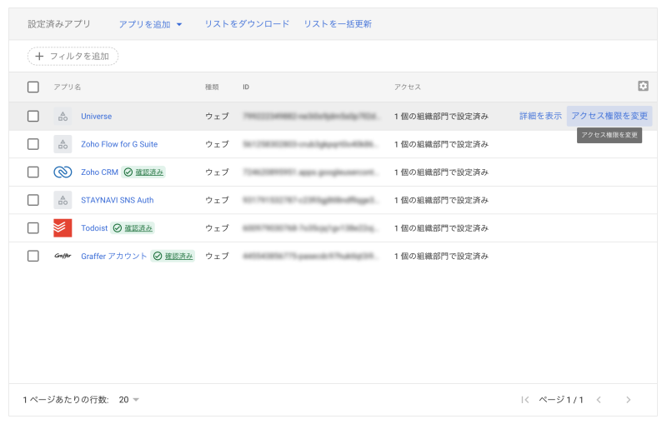The height and width of the screenshot is (424, 667).
Task: Click the access status text for Todoist
Action: click(441, 228)
